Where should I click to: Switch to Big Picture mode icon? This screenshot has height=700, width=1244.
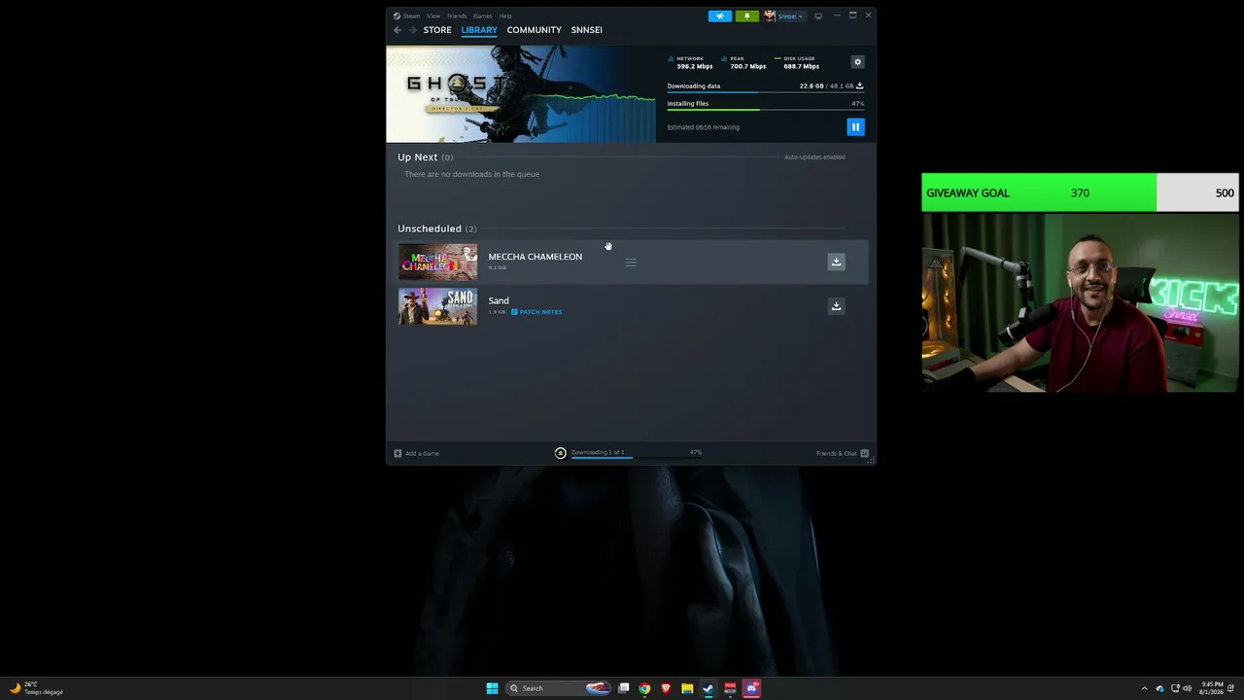click(x=818, y=16)
